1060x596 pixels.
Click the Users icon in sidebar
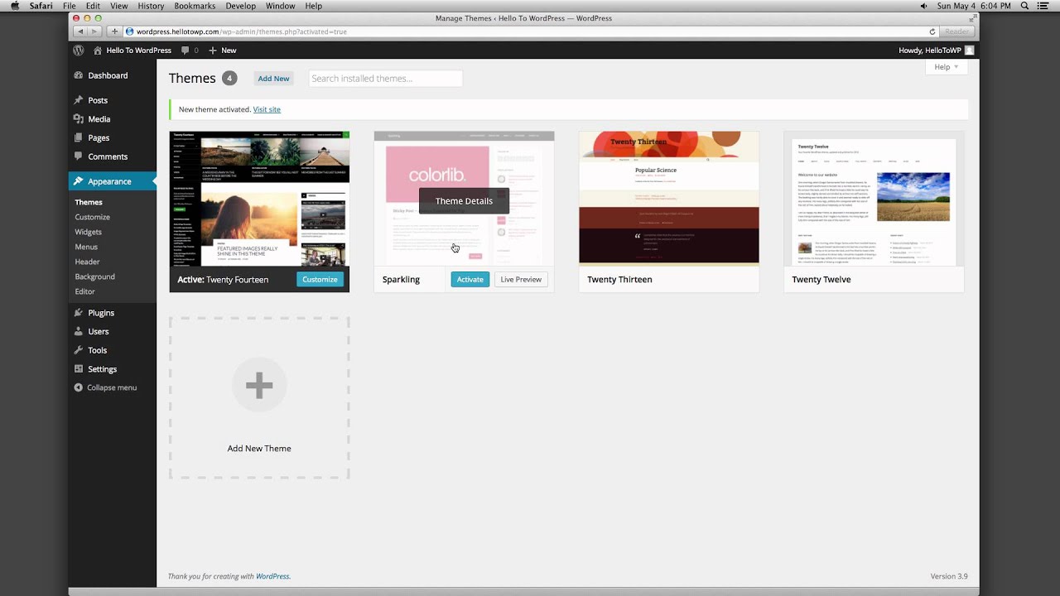(x=79, y=331)
